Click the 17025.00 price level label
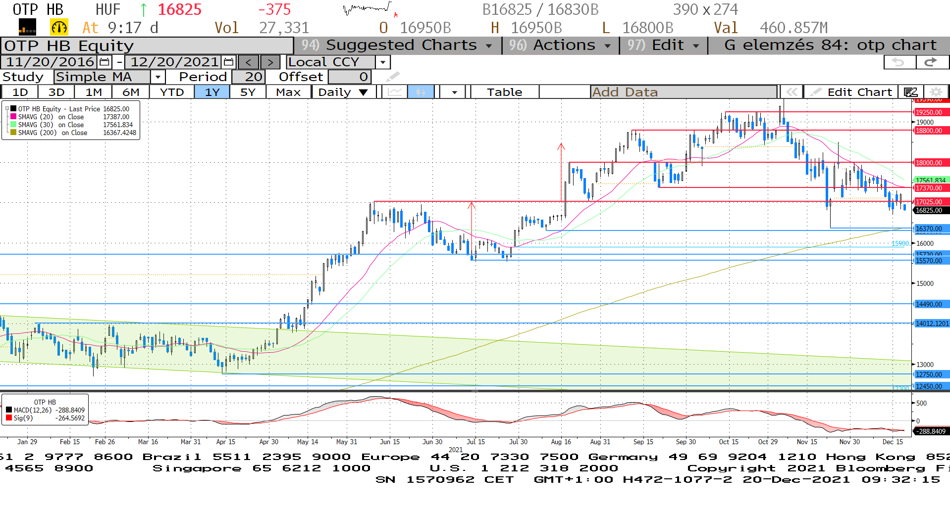The width and height of the screenshot is (950, 507). tap(931, 202)
